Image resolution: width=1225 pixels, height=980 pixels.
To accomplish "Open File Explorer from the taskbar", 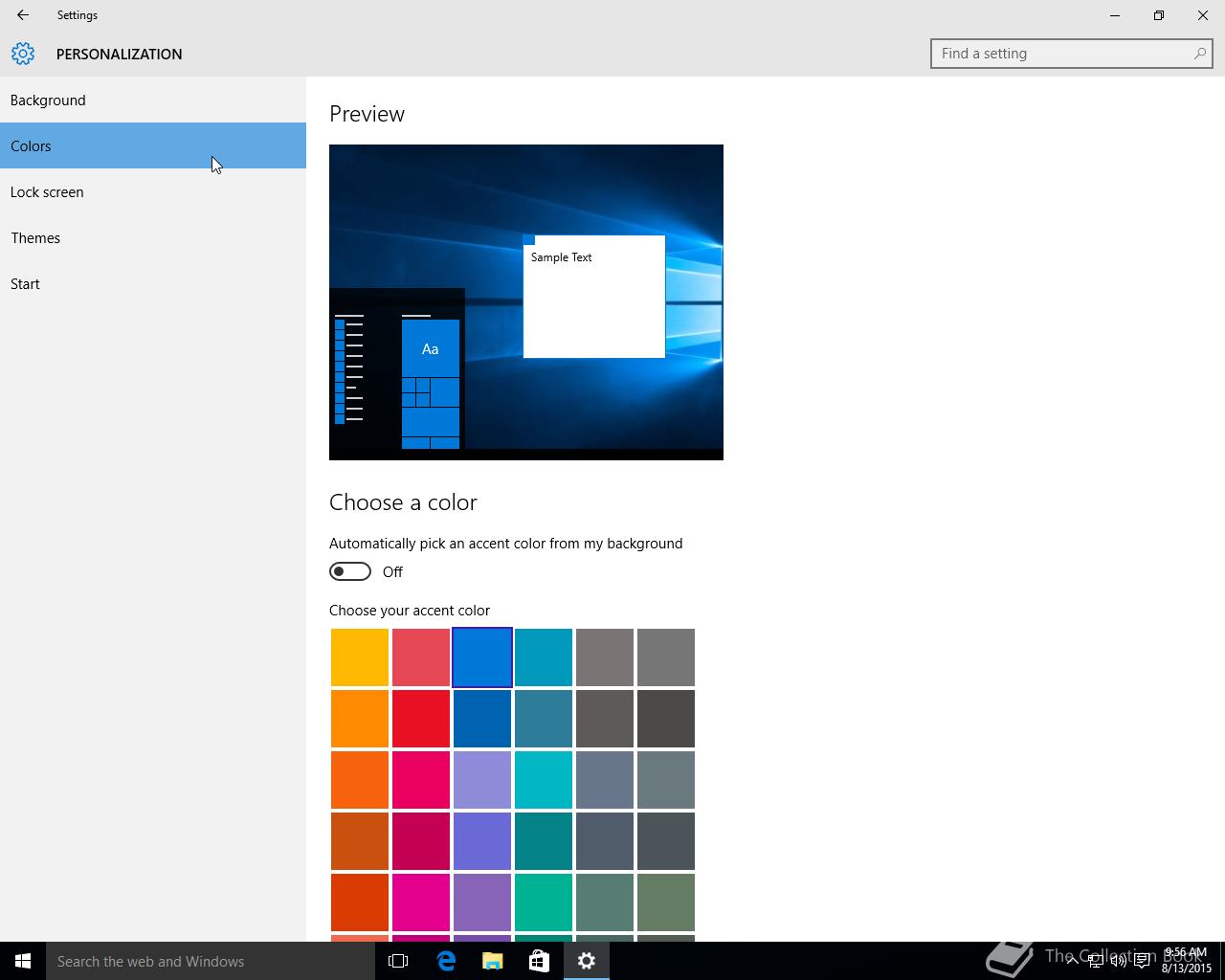I will [493, 961].
